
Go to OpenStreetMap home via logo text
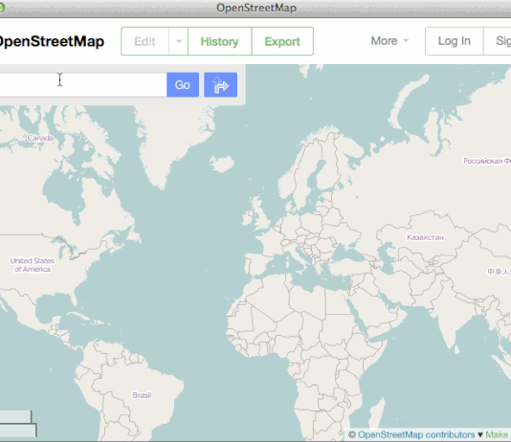(x=52, y=41)
